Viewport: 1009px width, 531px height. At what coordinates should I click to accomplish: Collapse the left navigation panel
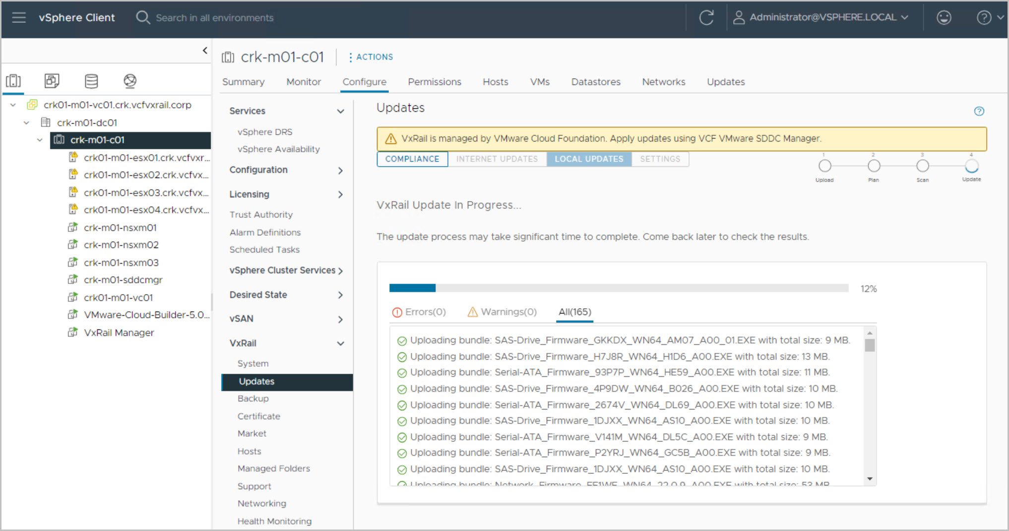click(205, 51)
